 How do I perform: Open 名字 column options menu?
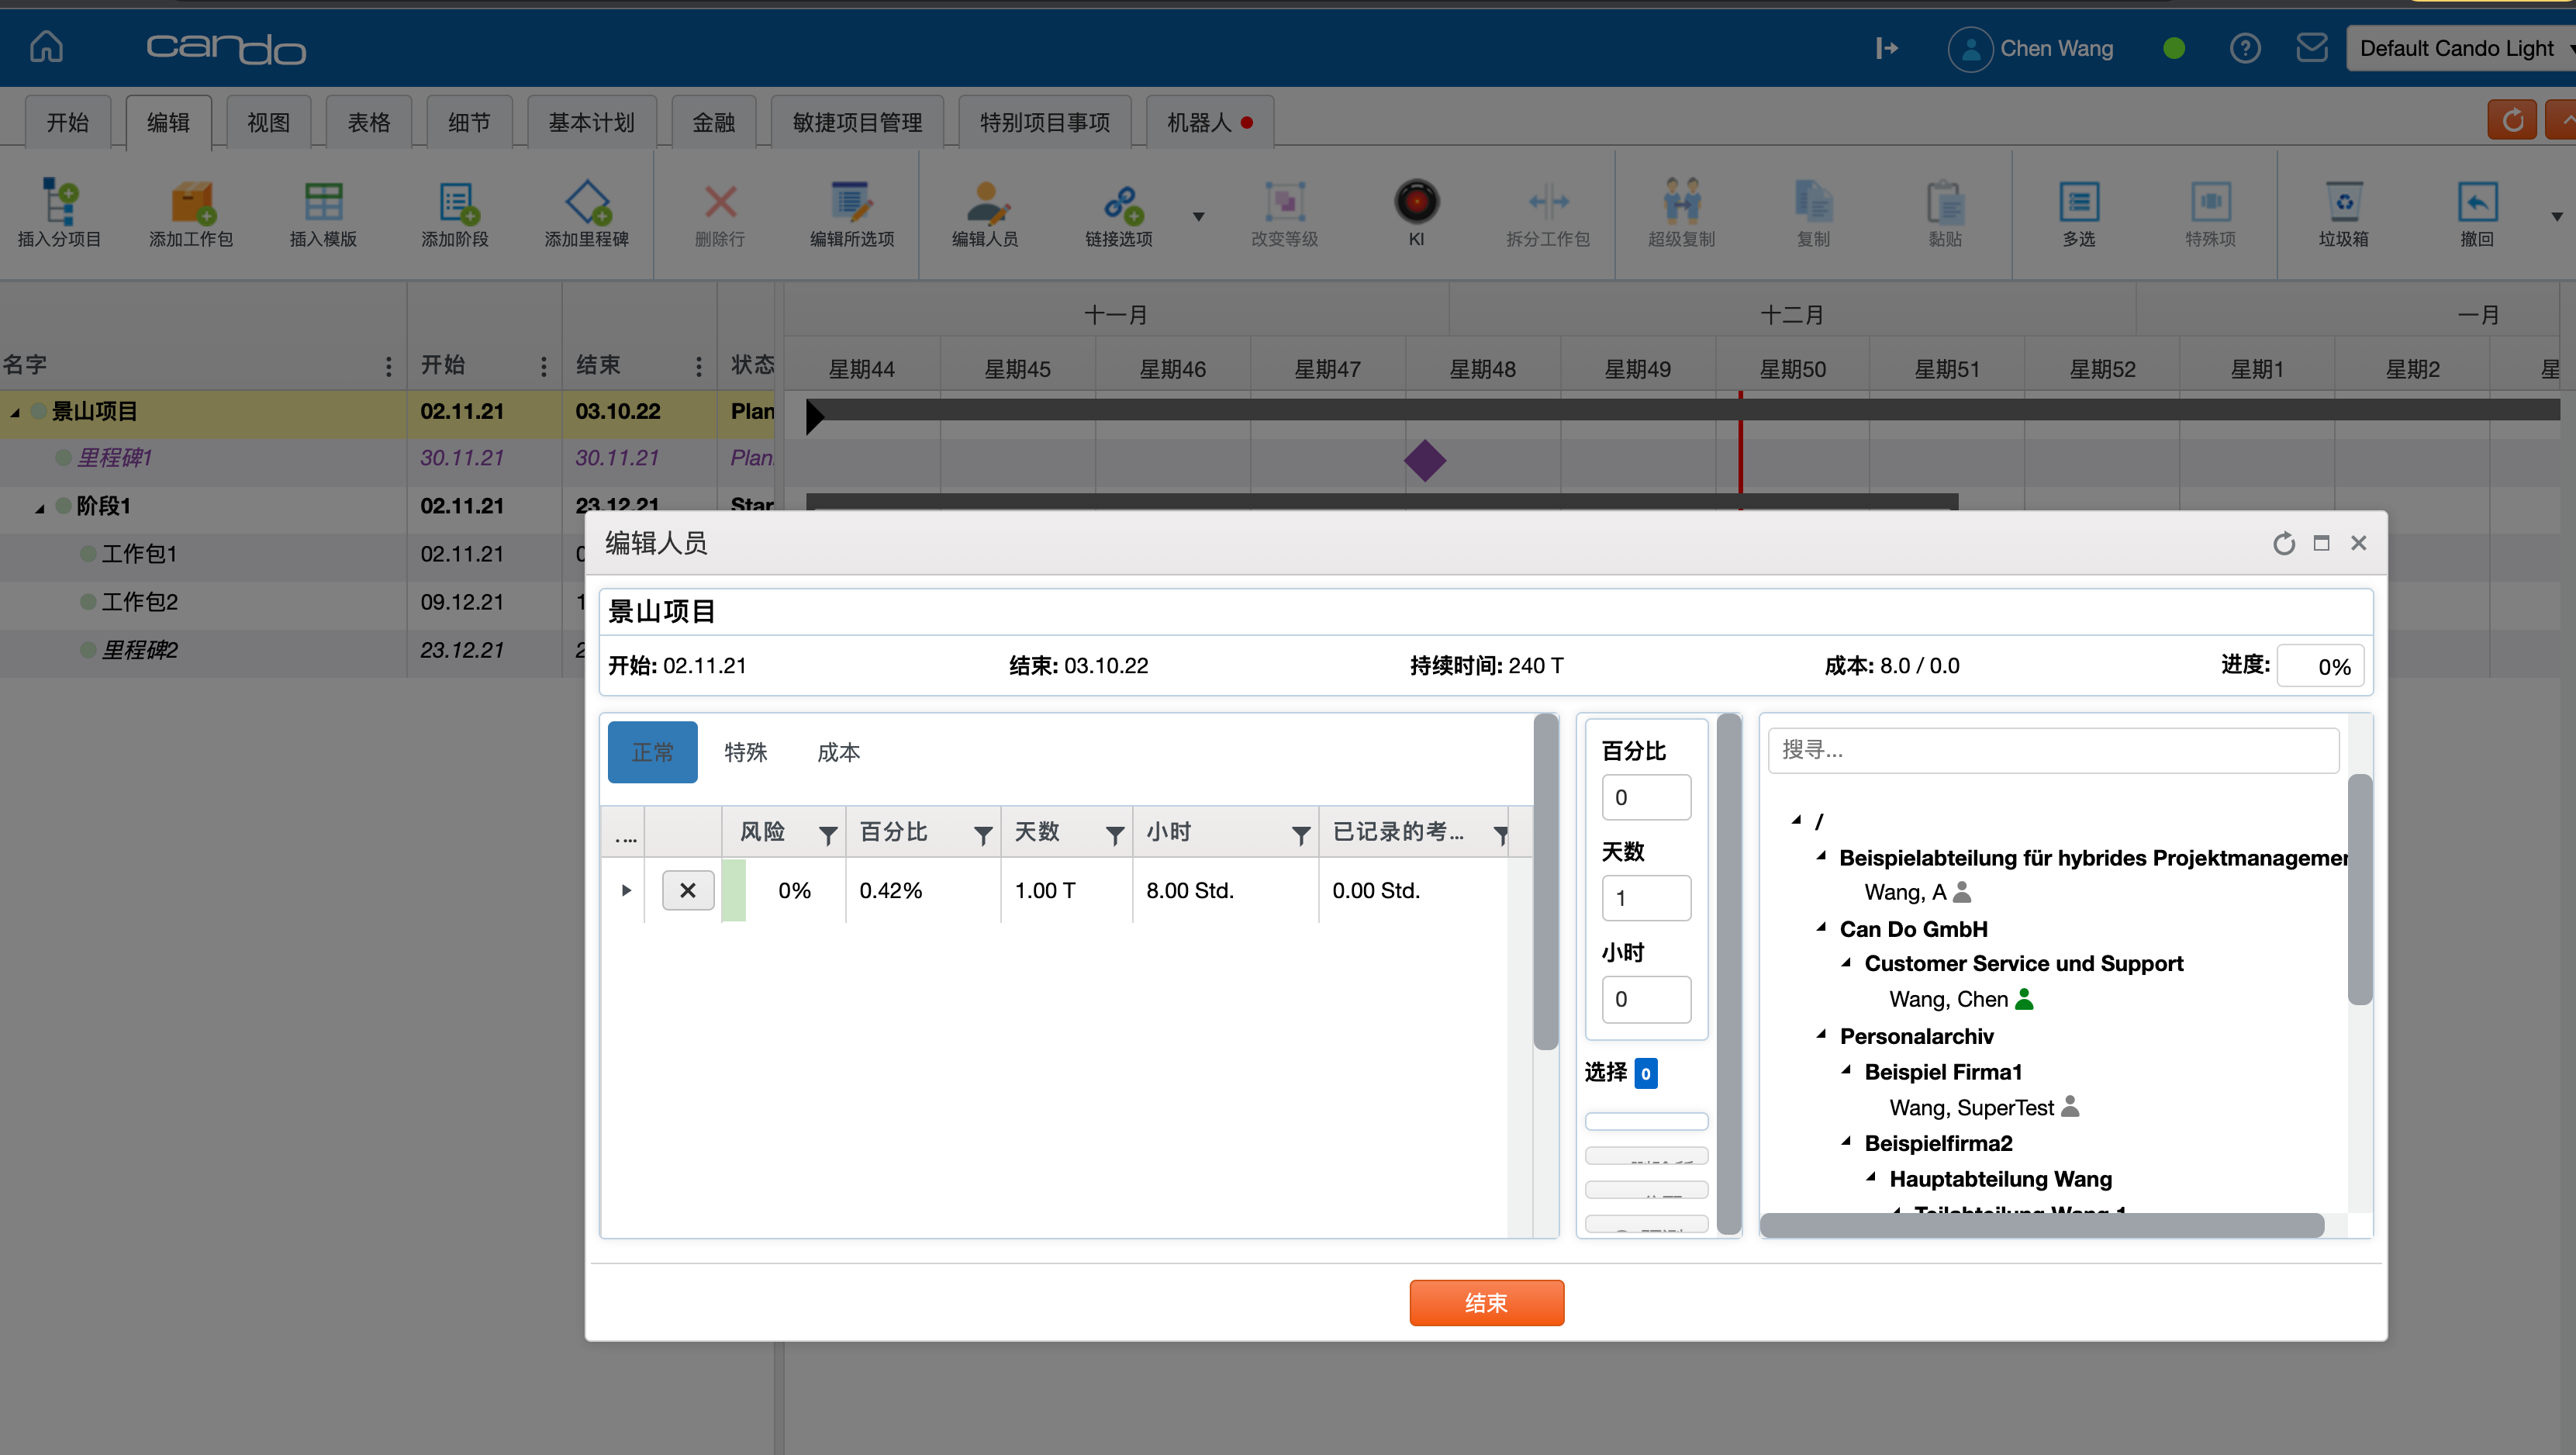coord(388,367)
